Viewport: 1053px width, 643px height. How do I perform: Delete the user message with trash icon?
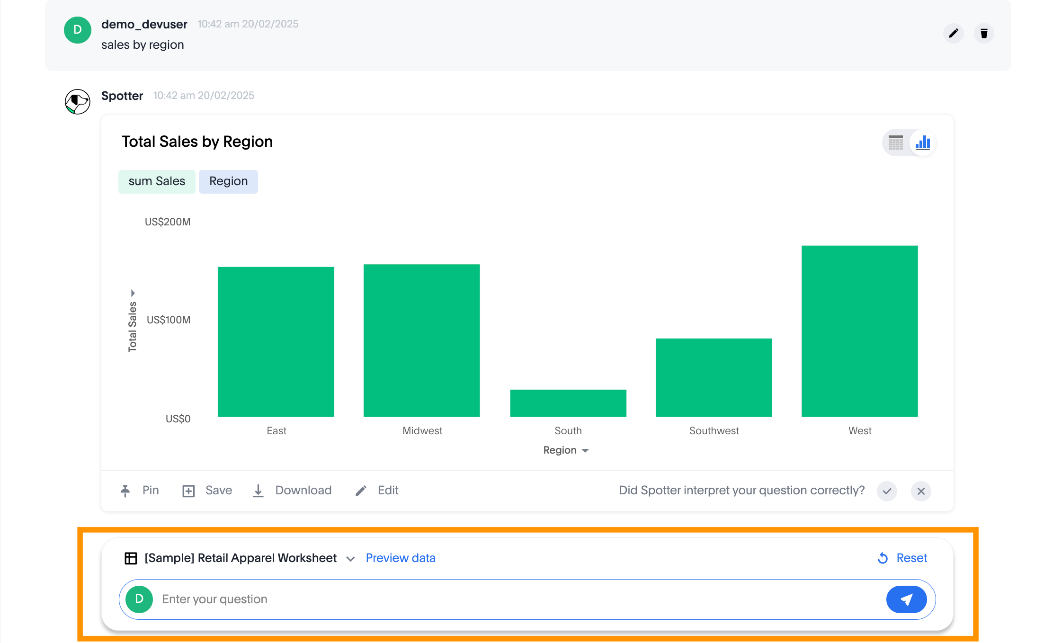[x=984, y=33]
